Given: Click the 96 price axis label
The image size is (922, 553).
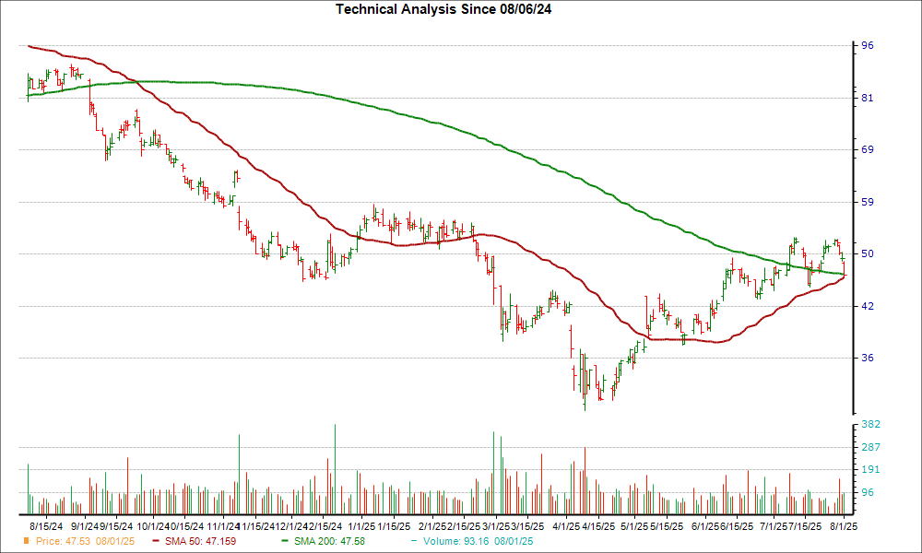Looking at the screenshot, I should tap(868, 45).
